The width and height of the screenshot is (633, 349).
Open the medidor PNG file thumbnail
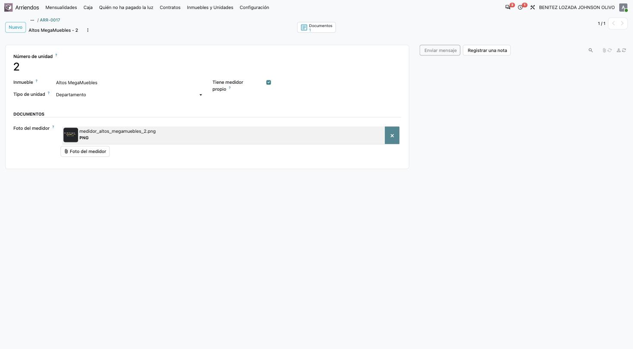71,135
